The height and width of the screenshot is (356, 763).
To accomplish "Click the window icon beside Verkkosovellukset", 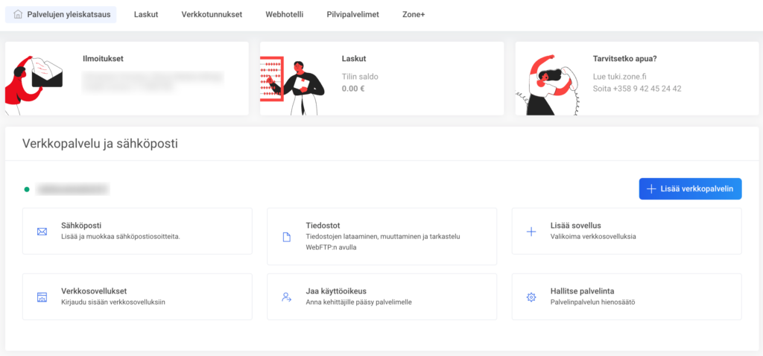I will click(42, 297).
